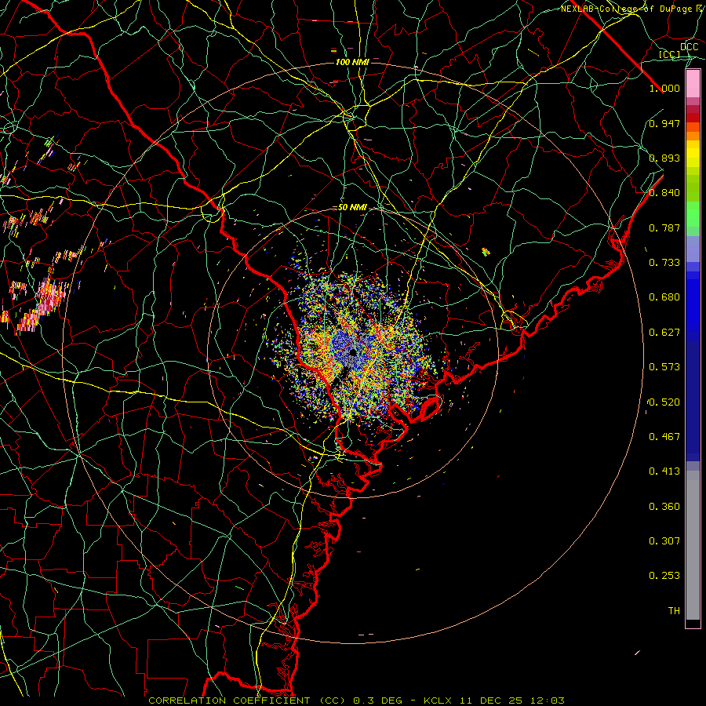Click the 0.573 legend value
Screen dimensions: 706x706
(x=664, y=367)
